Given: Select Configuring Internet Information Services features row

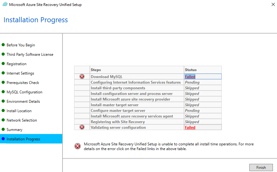Looking at the screenshot, I should 137,82.
